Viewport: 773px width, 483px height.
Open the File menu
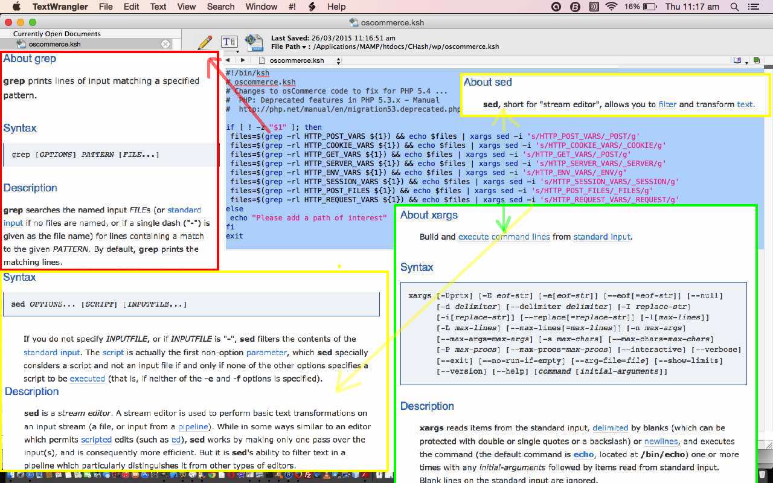106,7
